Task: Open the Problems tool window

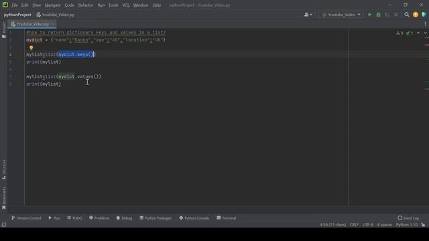Action: click(x=99, y=218)
